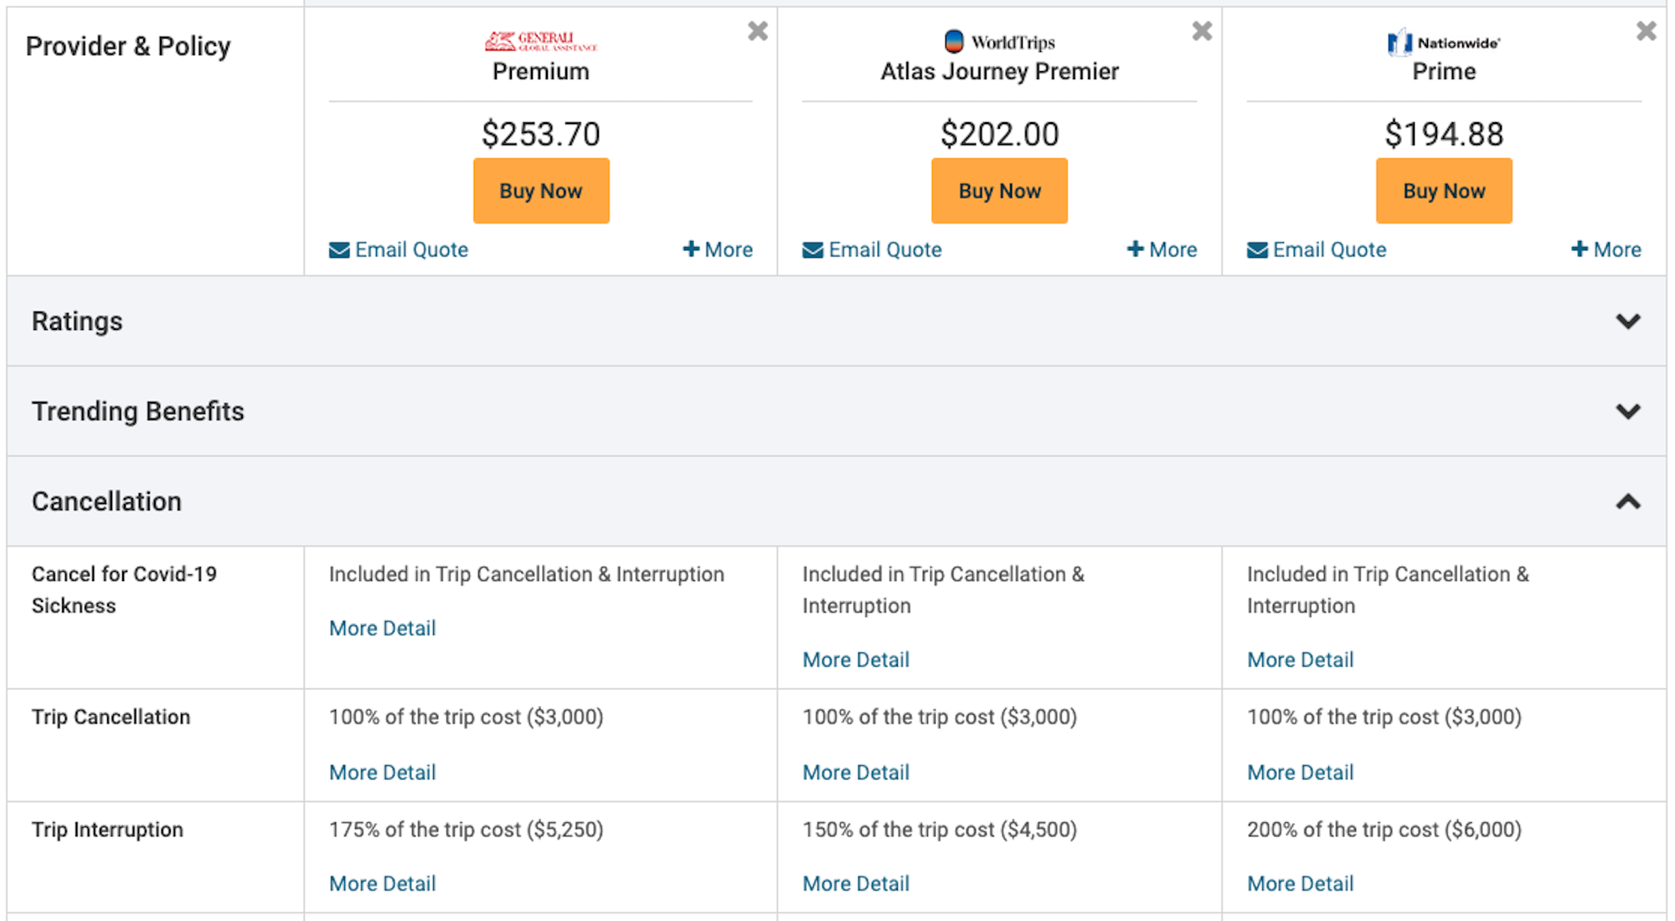
Task: Email the quote for Nationwide Prime plan
Action: [1317, 250]
